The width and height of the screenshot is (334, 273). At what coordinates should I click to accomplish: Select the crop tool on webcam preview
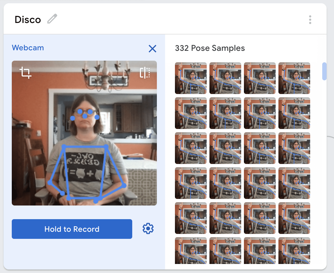[25, 73]
